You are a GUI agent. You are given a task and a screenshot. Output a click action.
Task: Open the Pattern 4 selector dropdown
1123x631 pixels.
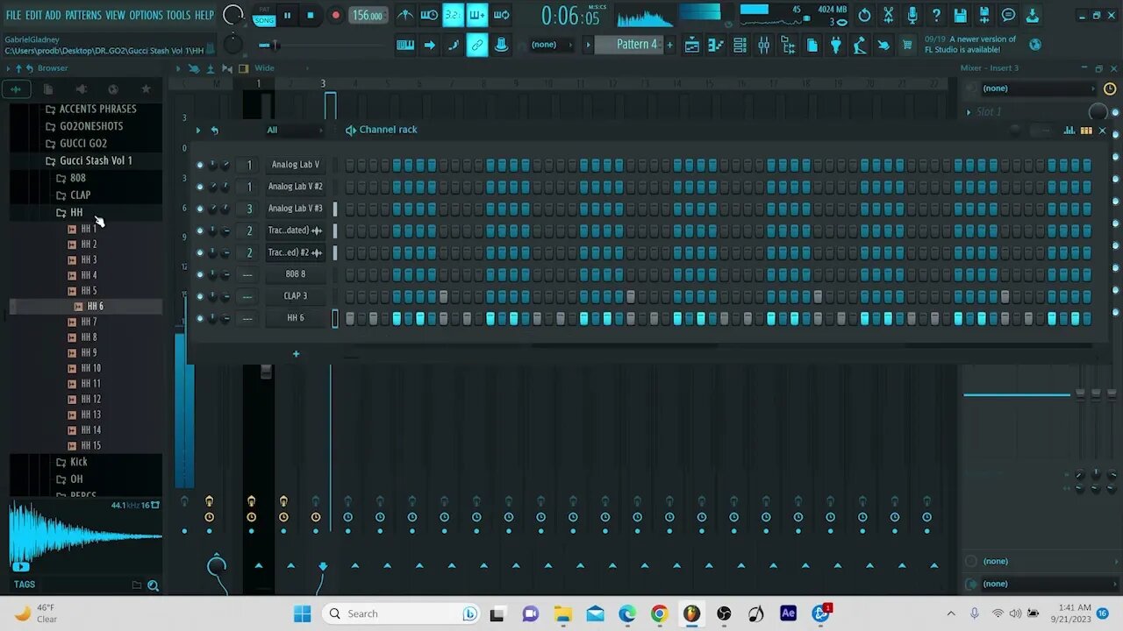[x=628, y=45]
